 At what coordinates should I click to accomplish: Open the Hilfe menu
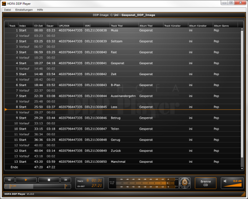click(x=40, y=10)
